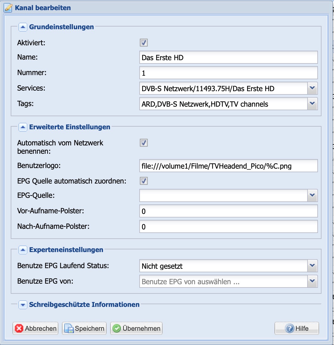Image resolution: width=334 pixels, height=345 pixels.
Task: Click the Grundeinstellungen heading text
Action: click(62, 27)
